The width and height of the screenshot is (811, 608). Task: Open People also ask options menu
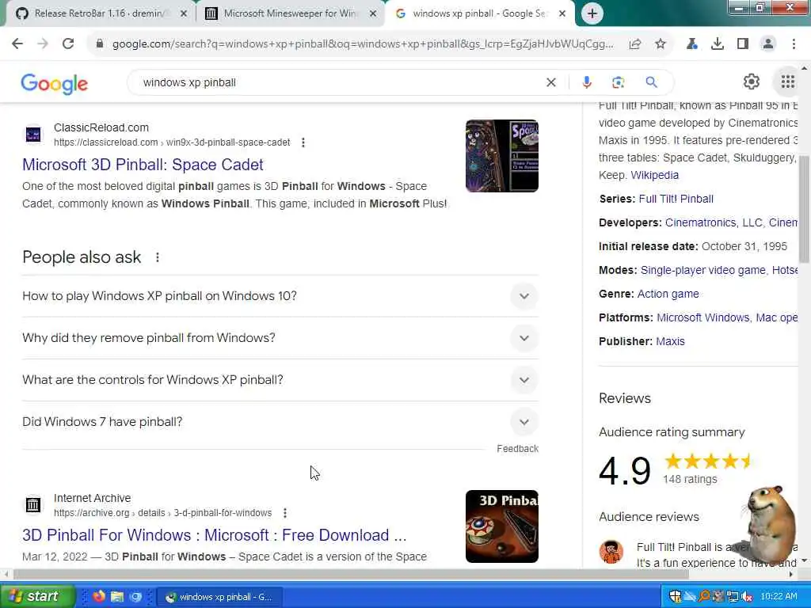coord(158,257)
